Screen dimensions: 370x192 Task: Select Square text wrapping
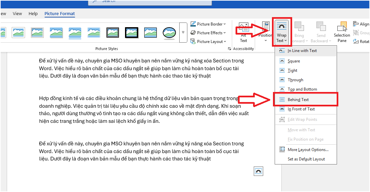[306, 61]
